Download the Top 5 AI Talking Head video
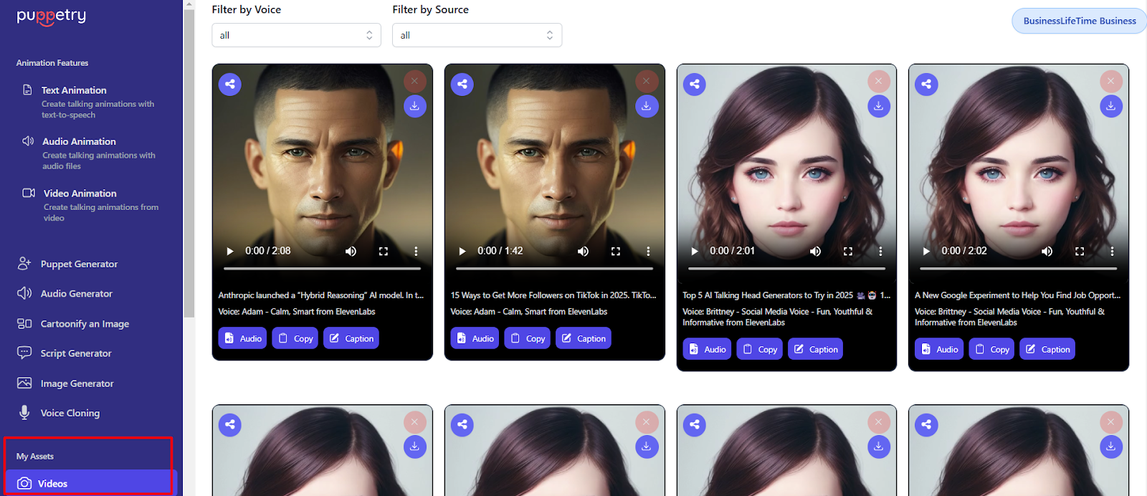This screenshot has width=1147, height=496. tap(879, 106)
